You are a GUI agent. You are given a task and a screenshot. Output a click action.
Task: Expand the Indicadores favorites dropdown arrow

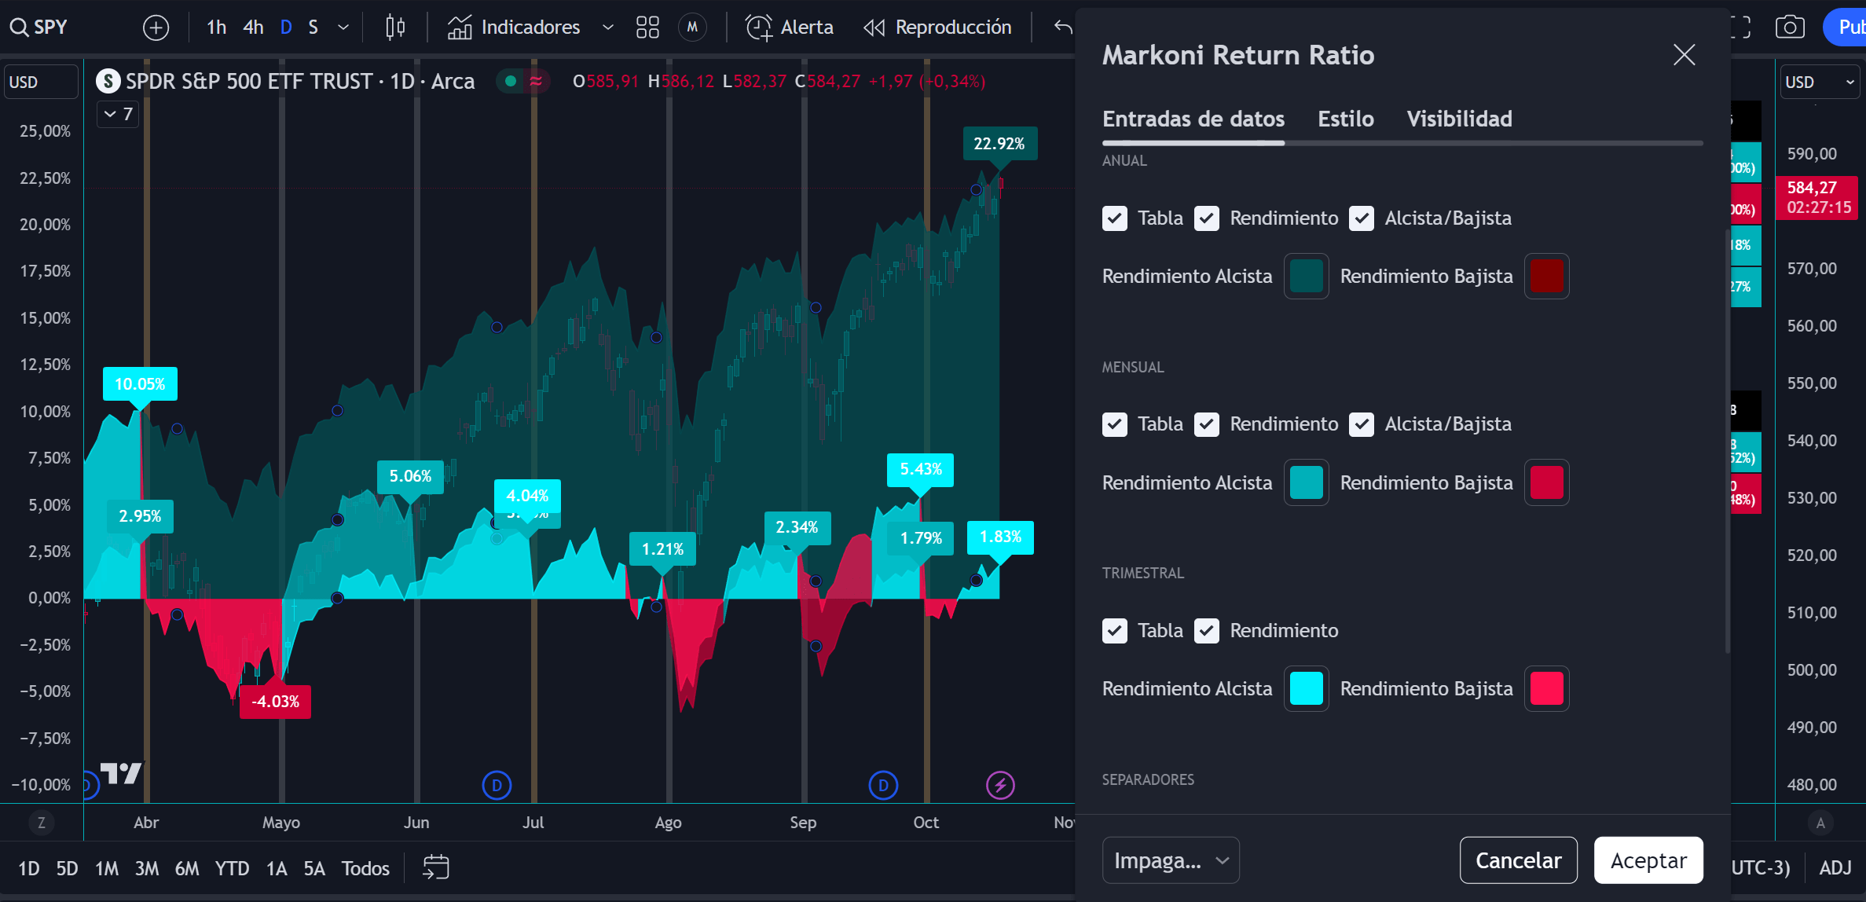click(607, 27)
